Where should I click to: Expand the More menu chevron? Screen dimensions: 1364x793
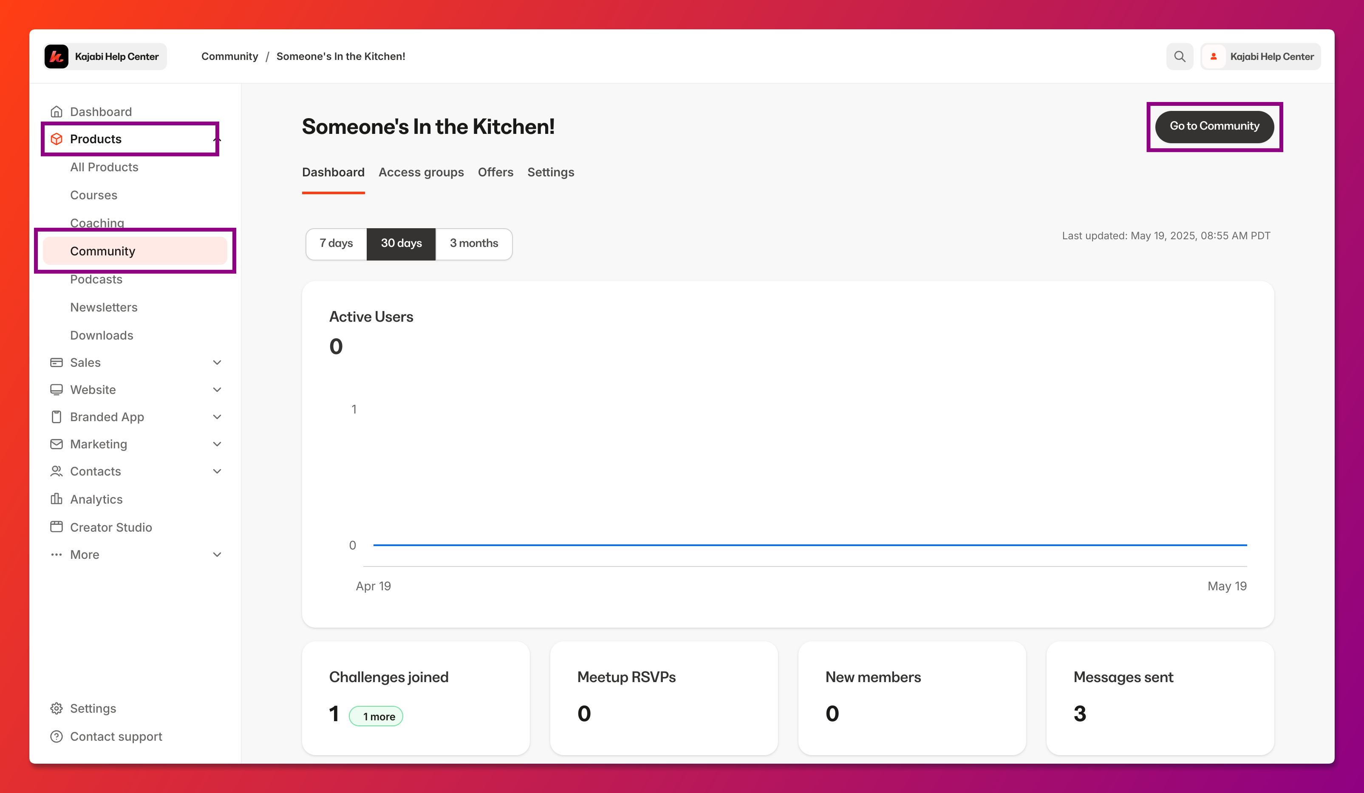[217, 555]
